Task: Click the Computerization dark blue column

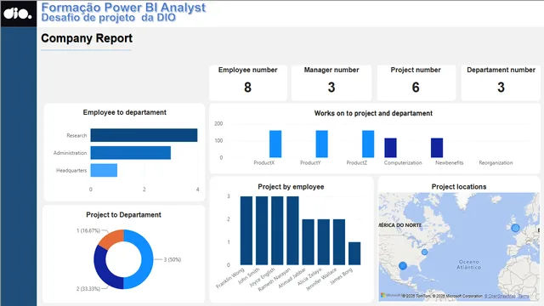Action: [390, 148]
